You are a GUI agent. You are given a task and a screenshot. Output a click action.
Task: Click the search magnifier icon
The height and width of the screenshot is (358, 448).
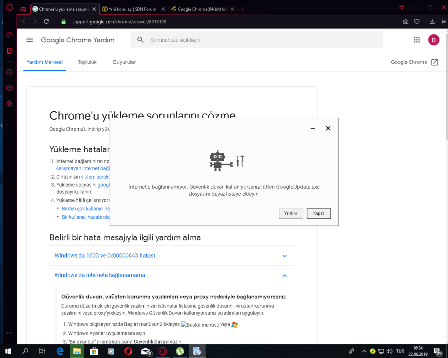(x=140, y=40)
